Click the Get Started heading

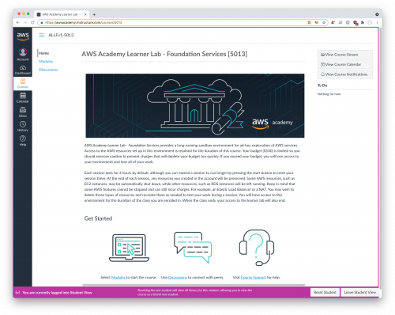tap(98, 218)
